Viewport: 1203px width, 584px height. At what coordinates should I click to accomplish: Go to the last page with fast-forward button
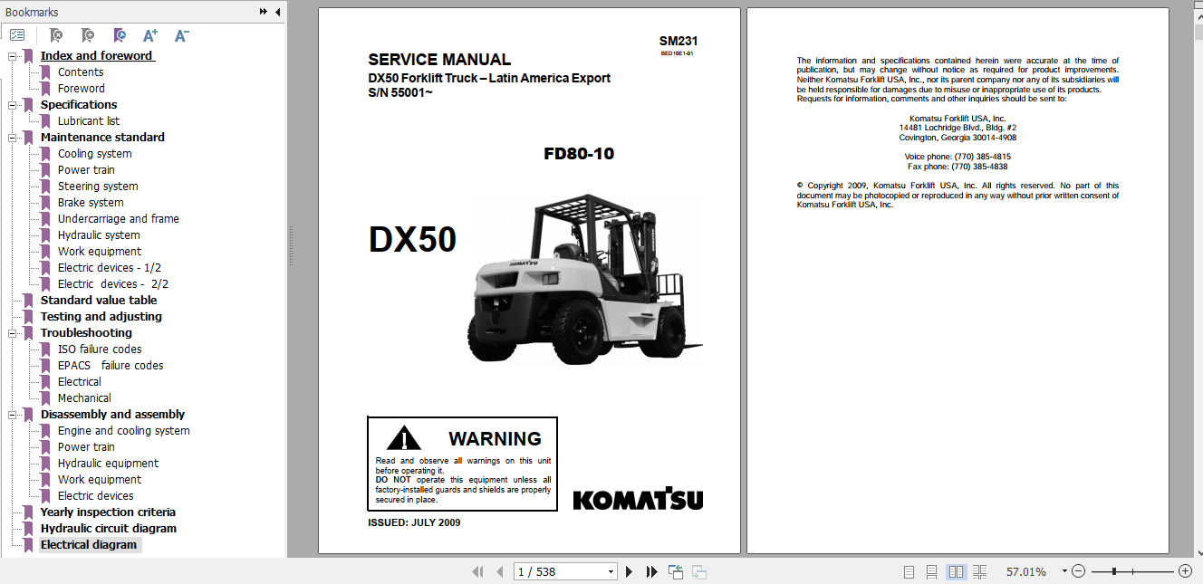click(652, 571)
